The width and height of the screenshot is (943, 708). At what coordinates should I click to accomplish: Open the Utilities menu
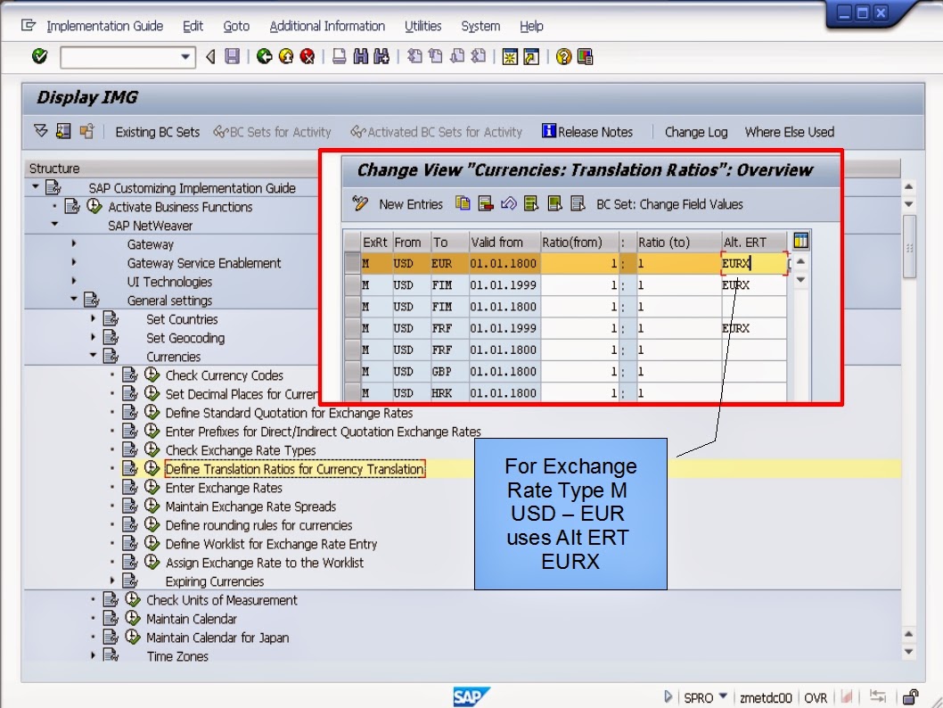(423, 27)
